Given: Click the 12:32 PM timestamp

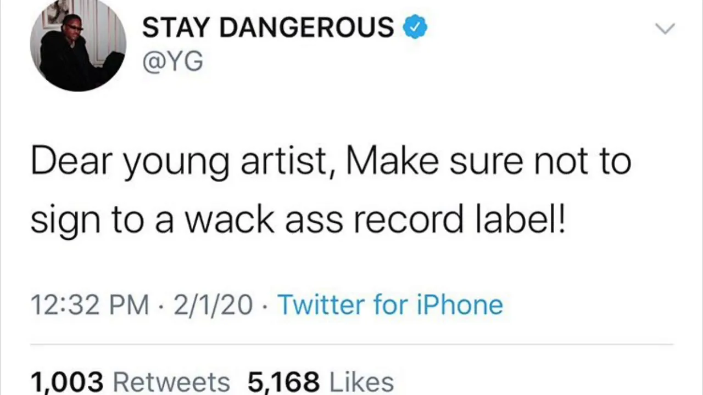Looking at the screenshot, I should (90, 305).
